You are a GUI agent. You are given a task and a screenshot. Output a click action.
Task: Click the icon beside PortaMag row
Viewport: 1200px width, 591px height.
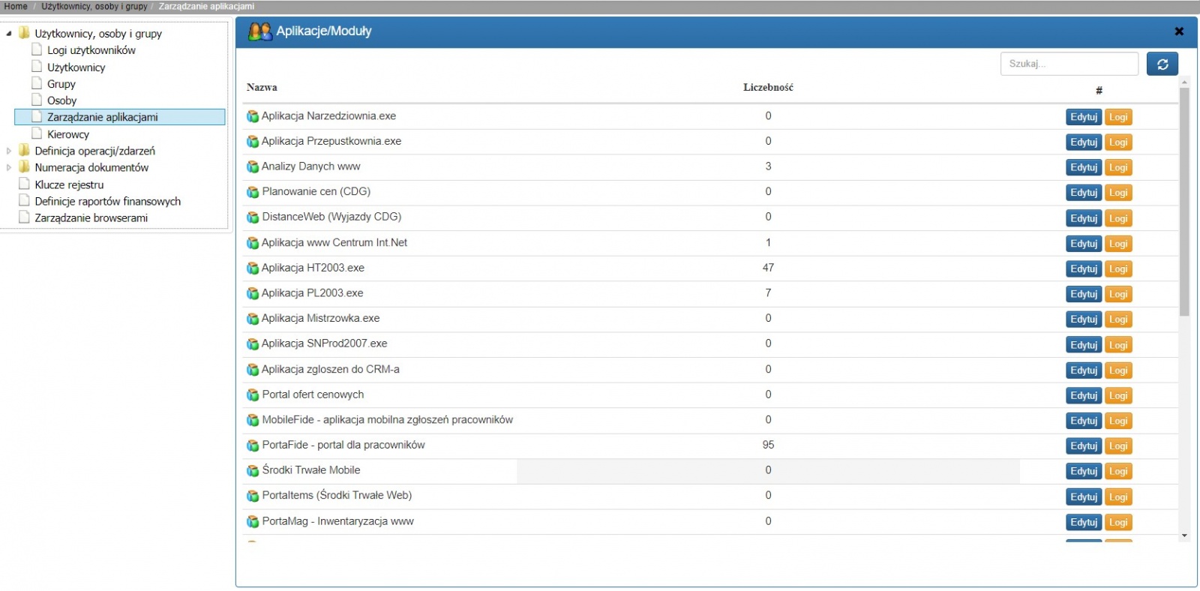click(x=253, y=521)
